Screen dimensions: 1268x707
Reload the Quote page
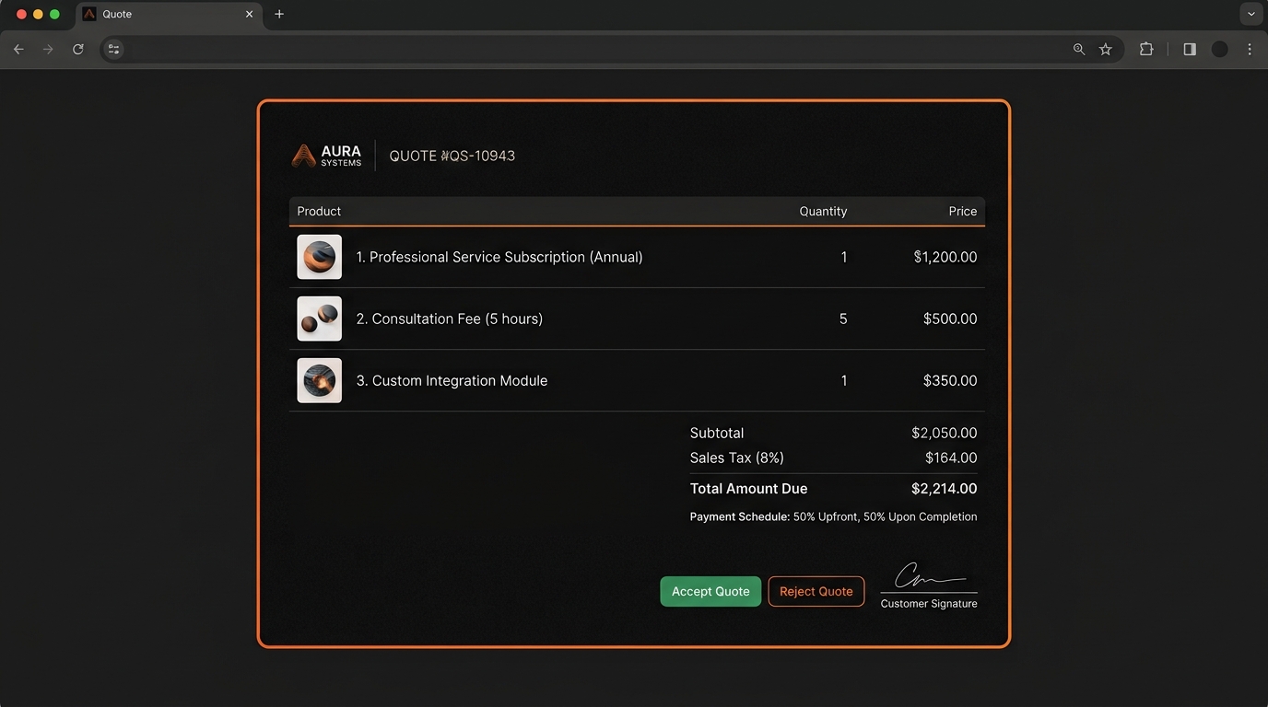78,50
